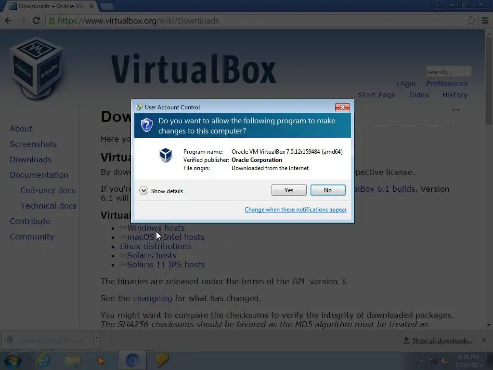Click the green padlock security icon
The height and width of the screenshot is (370, 493).
coord(52,21)
